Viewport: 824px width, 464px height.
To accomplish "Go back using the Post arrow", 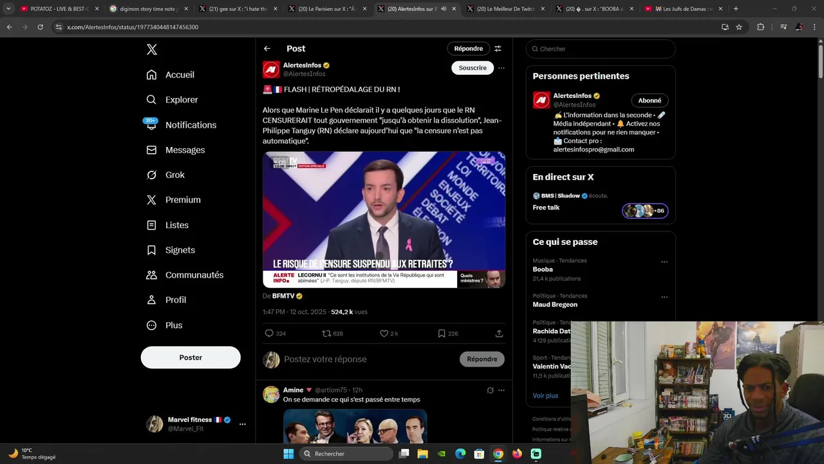I will click(x=267, y=49).
